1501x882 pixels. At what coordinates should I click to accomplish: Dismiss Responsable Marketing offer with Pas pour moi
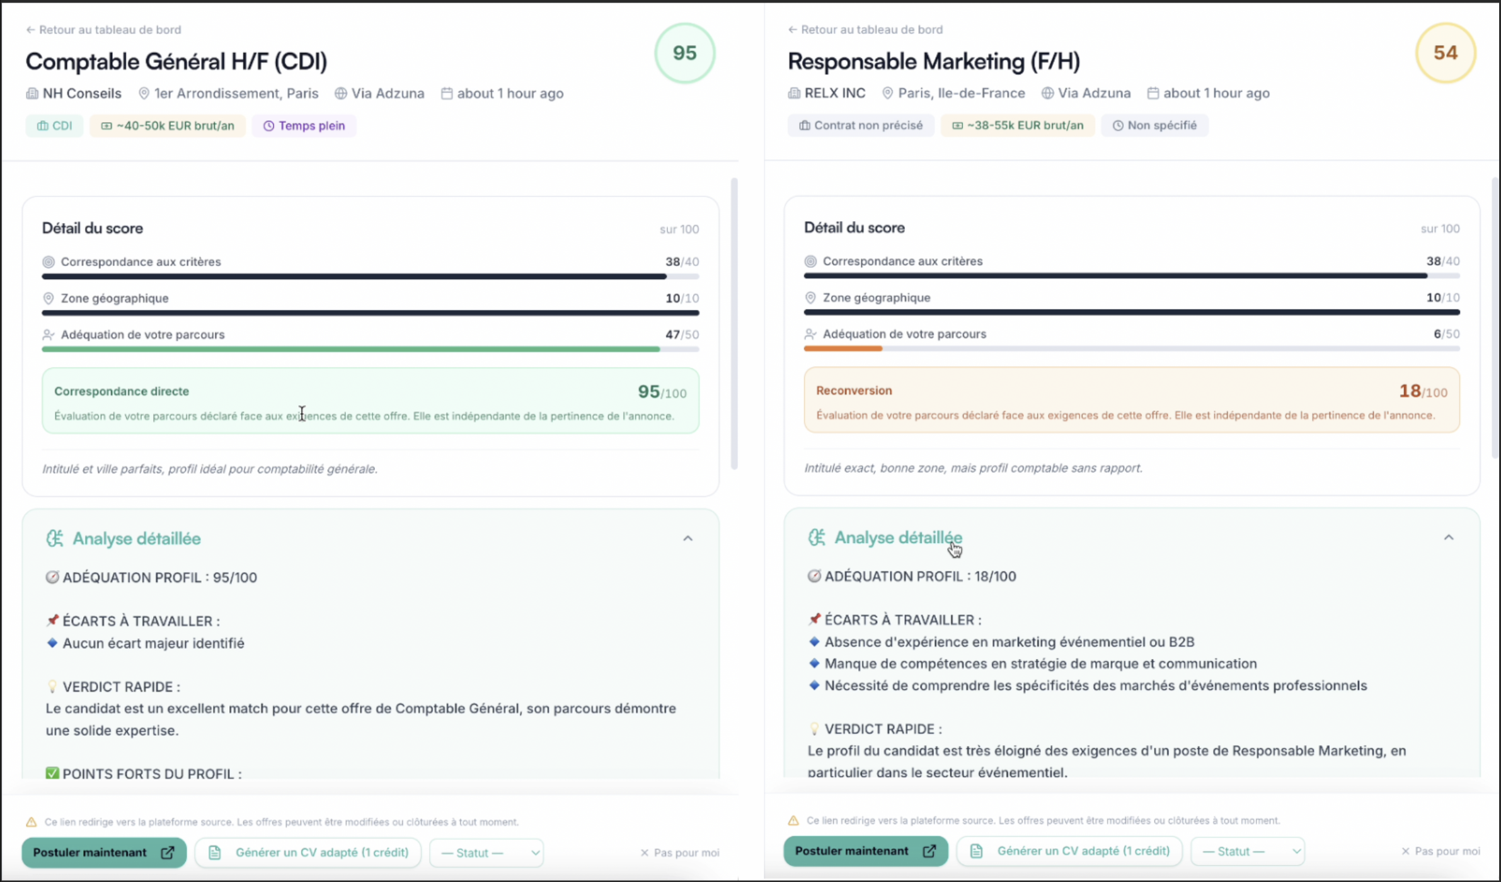(x=1441, y=851)
